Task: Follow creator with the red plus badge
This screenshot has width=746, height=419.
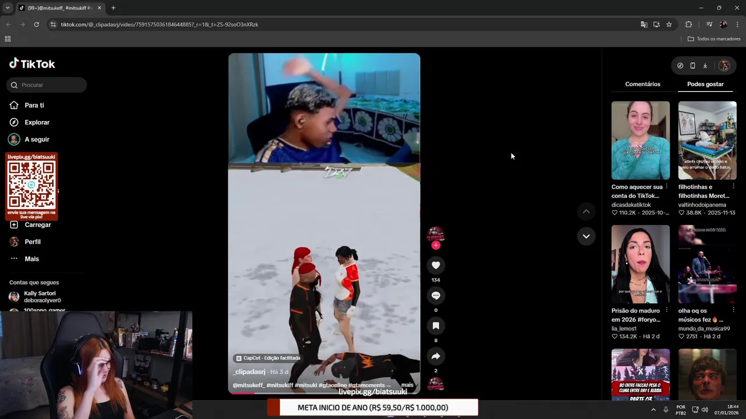Action: (x=435, y=246)
